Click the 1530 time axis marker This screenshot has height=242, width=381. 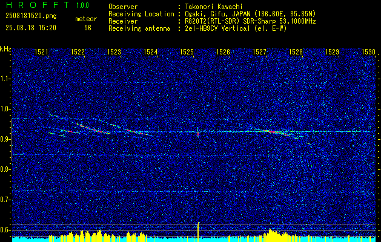(368, 52)
